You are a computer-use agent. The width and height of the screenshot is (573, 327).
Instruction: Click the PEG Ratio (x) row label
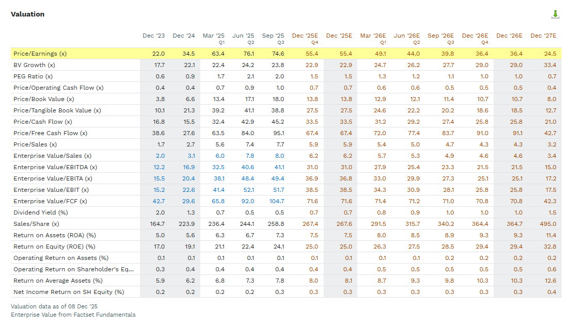[x=33, y=76]
